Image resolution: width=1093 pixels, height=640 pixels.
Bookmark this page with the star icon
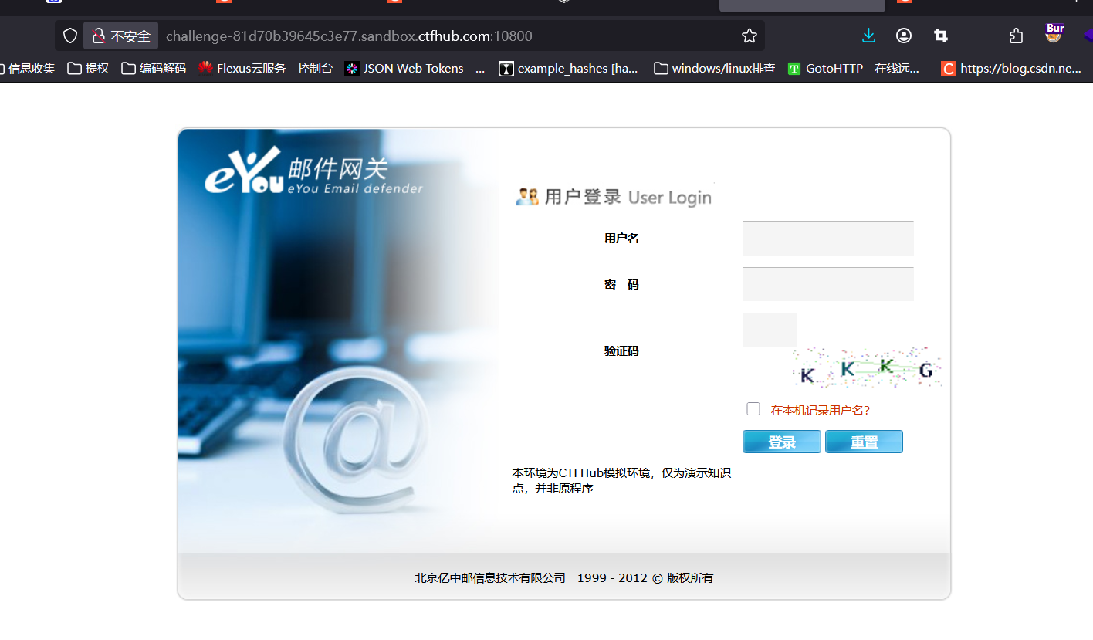click(x=749, y=36)
